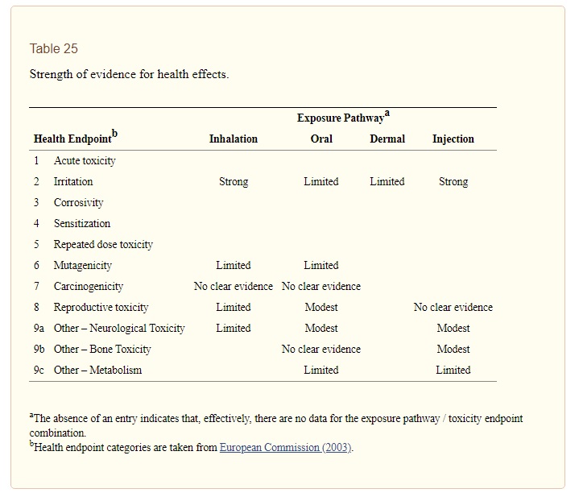Select the Injection column header

coord(453,139)
